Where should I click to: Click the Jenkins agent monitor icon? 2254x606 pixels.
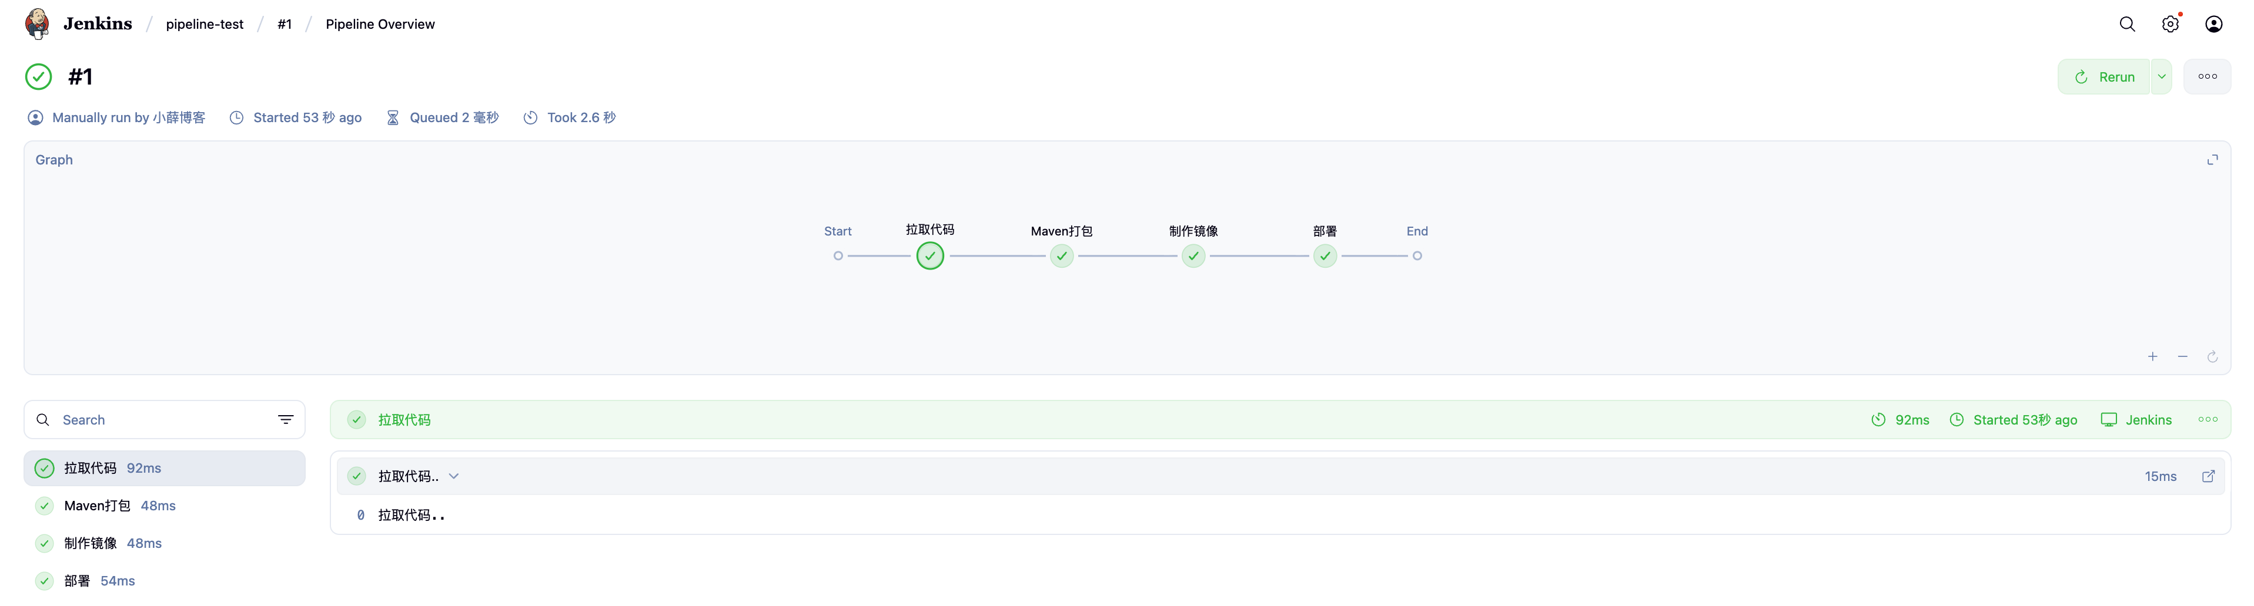click(x=2109, y=420)
